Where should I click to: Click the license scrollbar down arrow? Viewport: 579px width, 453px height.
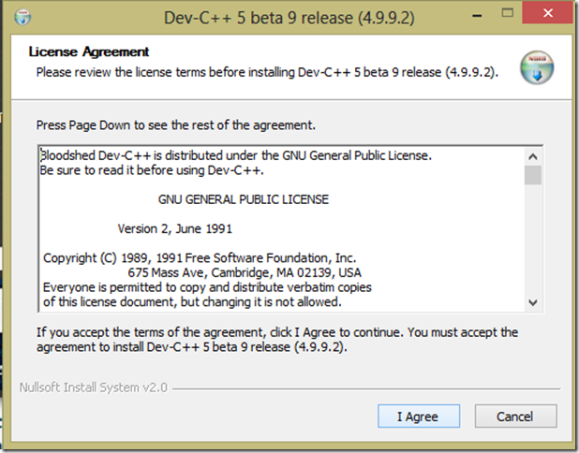(x=532, y=302)
